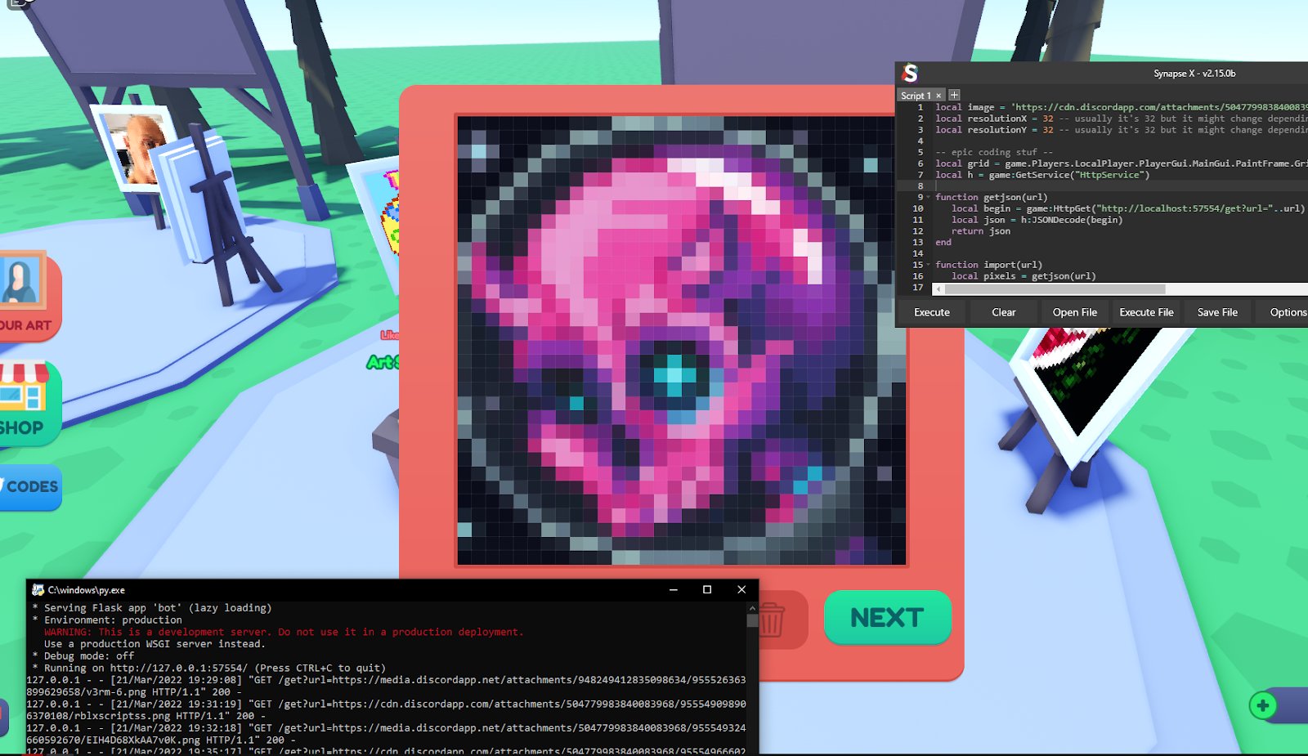Screen dimensions: 1308x756
Task: Click the red WARNING line in console
Action: coord(284,632)
